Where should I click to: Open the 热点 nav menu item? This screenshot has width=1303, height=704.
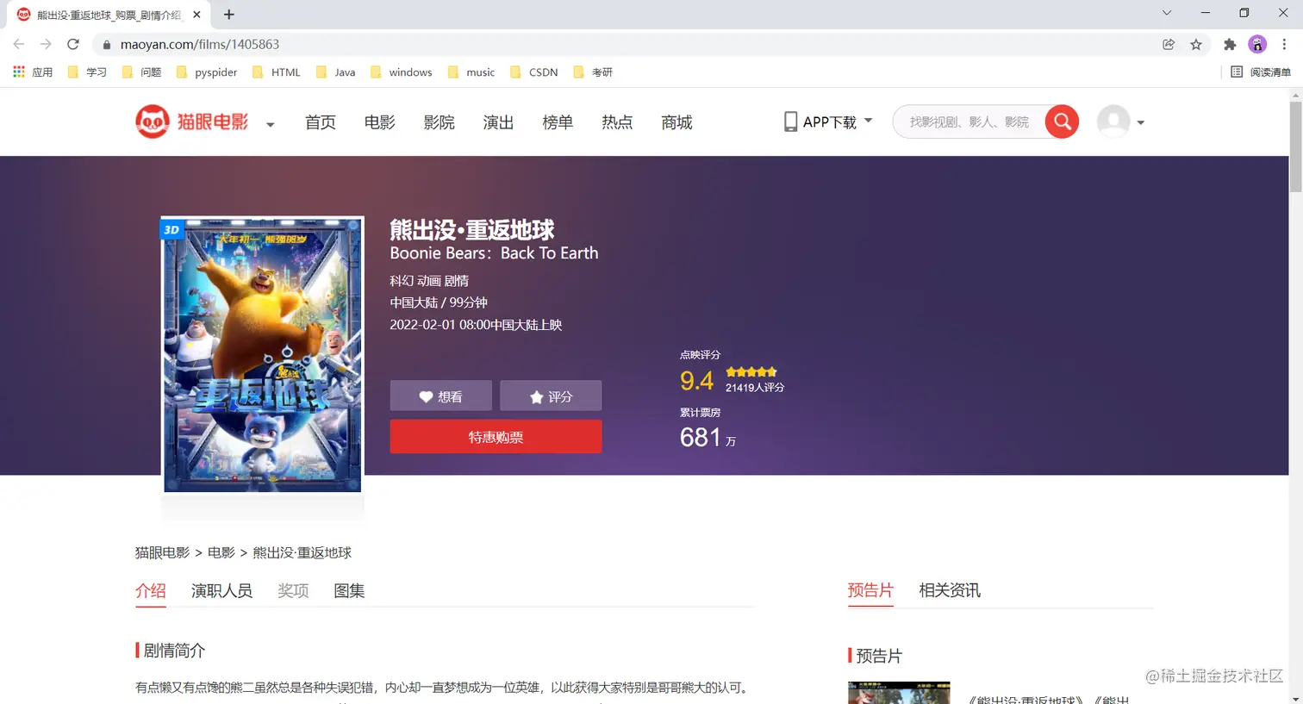point(617,122)
